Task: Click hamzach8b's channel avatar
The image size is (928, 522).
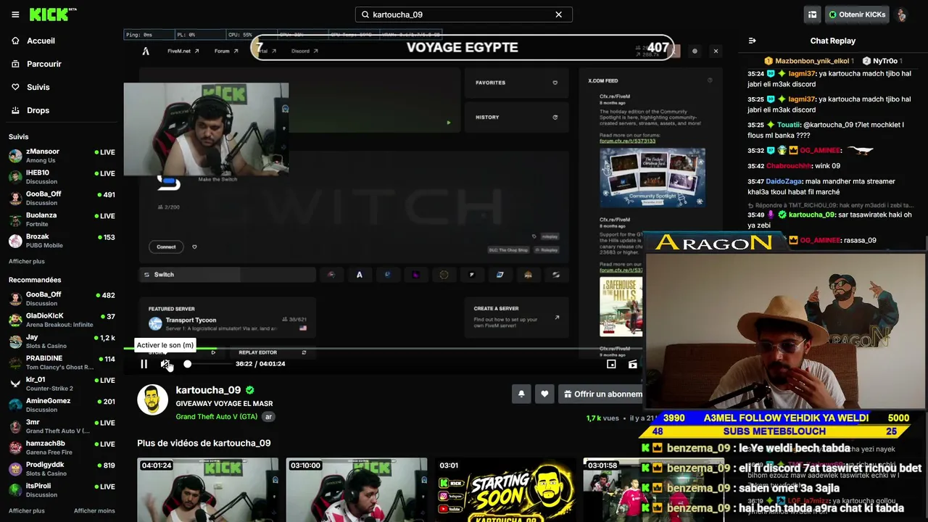Action: tap(15, 447)
